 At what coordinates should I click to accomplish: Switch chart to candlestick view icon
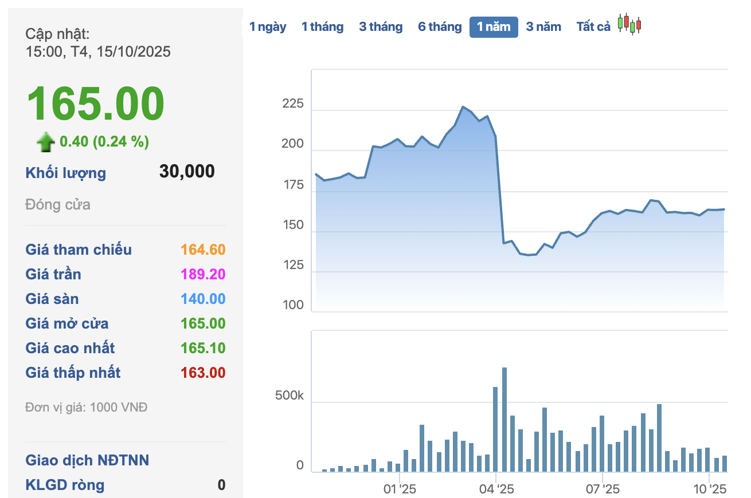pos(629,24)
